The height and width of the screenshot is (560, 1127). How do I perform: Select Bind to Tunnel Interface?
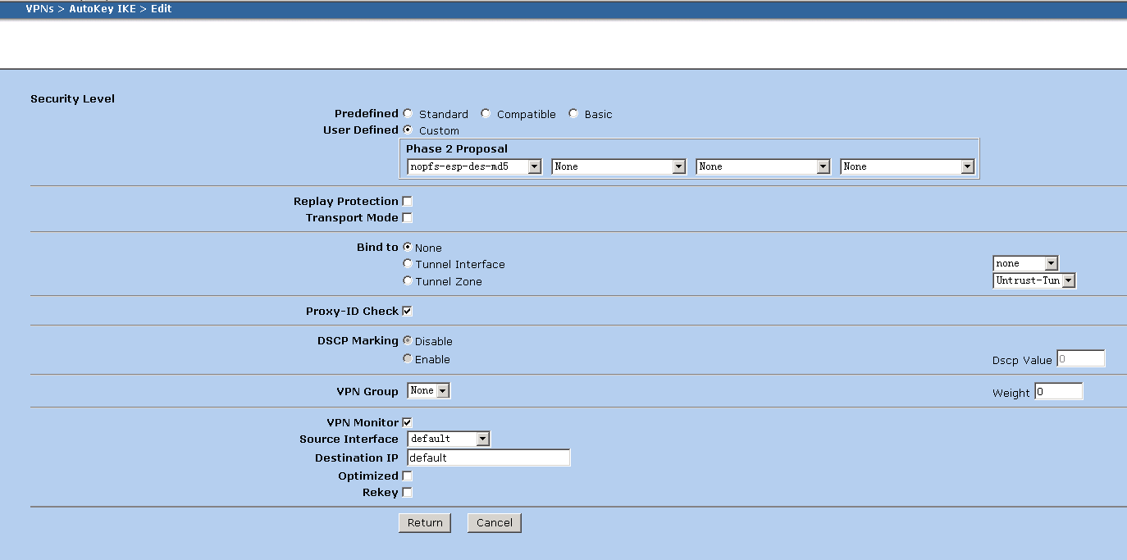[x=408, y=264]
